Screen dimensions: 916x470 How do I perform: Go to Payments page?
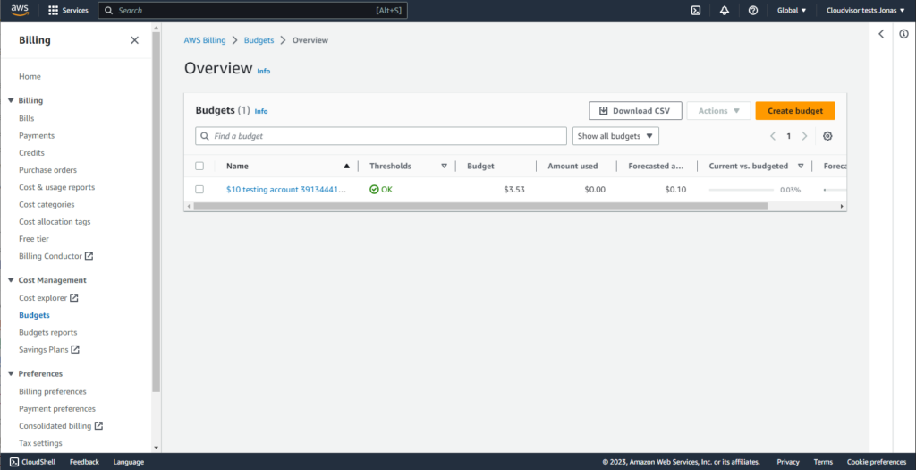36,135
